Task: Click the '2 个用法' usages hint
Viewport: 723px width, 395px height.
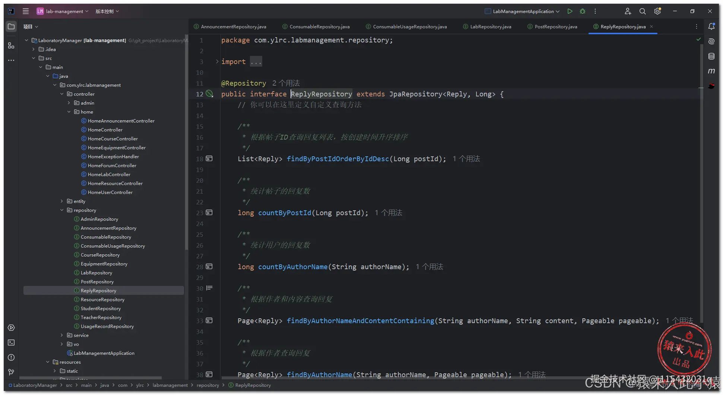Action: [286, 83]
